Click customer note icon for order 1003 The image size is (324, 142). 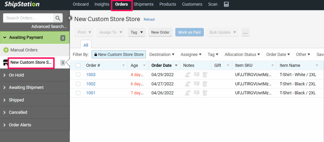point(188,75)
